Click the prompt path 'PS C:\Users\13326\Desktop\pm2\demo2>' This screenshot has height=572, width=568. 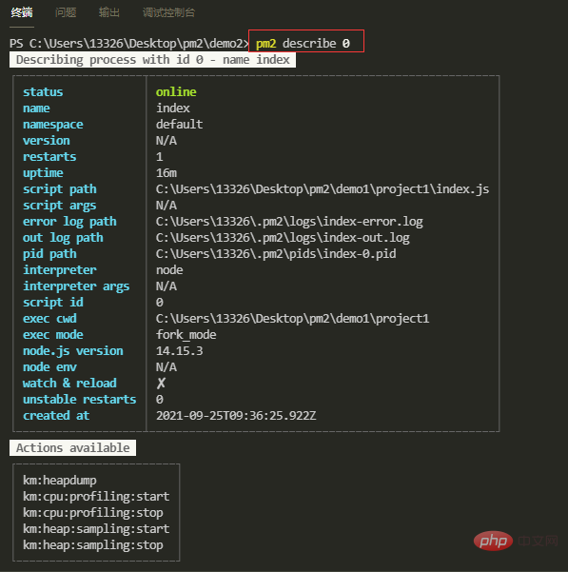129,44
